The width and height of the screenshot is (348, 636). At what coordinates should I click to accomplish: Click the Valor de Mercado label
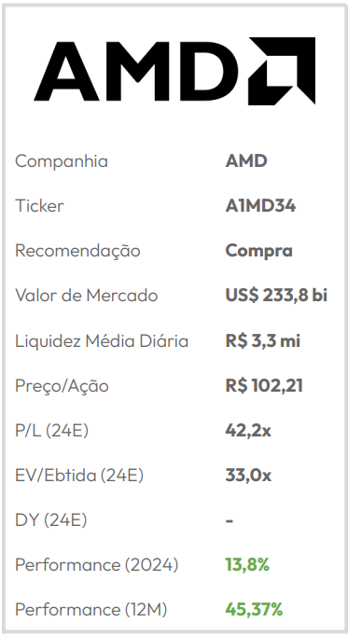click(x=86, y=296)
